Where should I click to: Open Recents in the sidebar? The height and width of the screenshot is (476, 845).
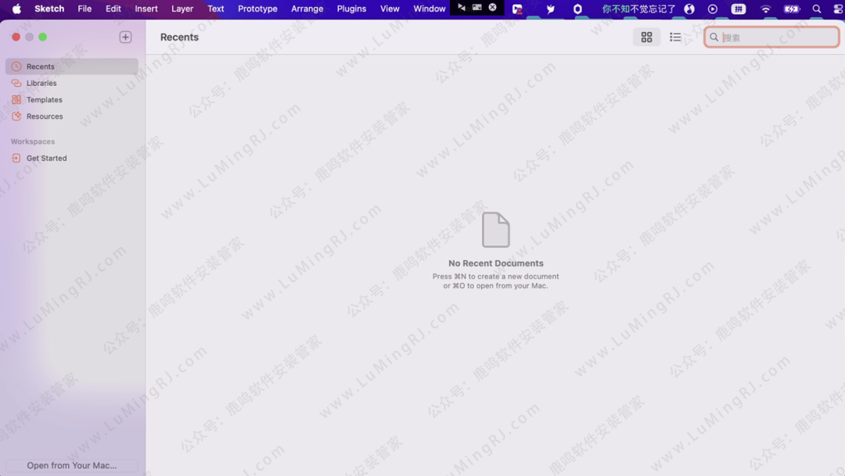click(40, 66)
